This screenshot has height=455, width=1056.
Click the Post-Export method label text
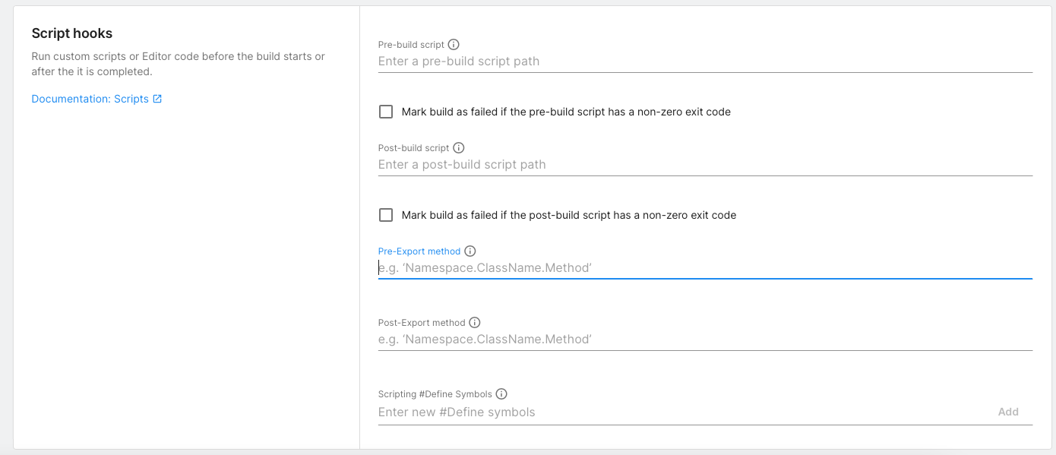(x=421, y=323)
